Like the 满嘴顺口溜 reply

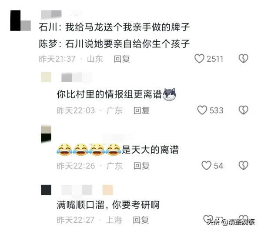(x=208, y=219)
